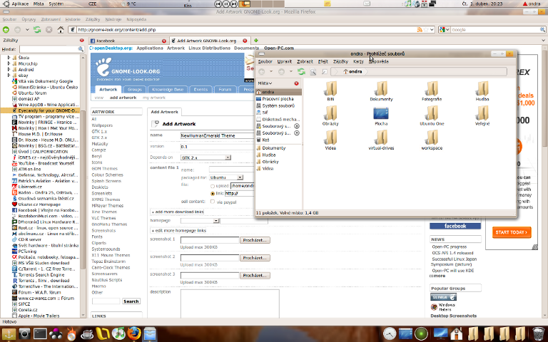This screenshot has height=342, width=548.
Task: Open Nástroje menu in Firefox
Action: pos(113,19)
